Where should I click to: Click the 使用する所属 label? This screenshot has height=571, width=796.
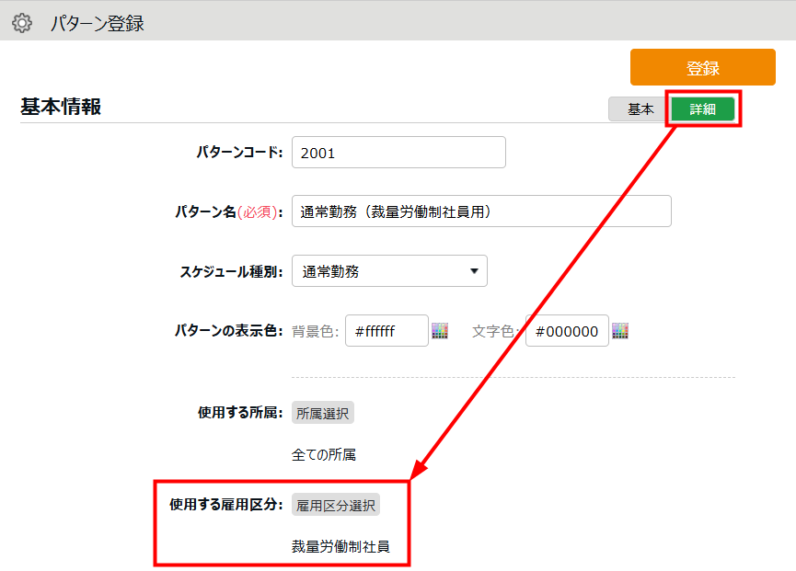click(240, 413)
